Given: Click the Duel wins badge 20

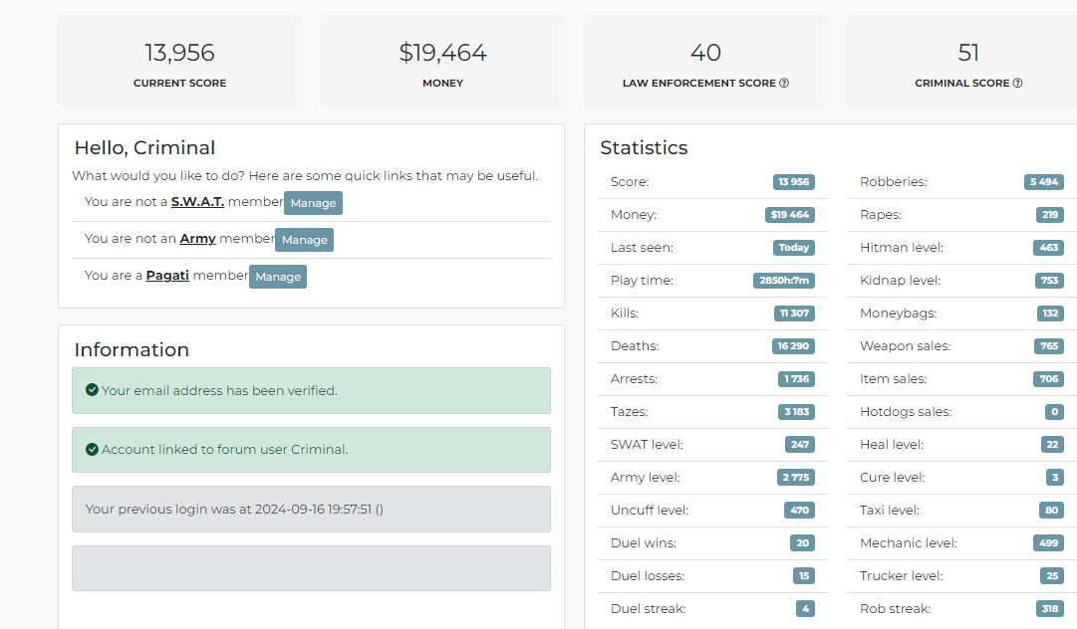Looking at the screenshot, I should [x=802, y=544].
